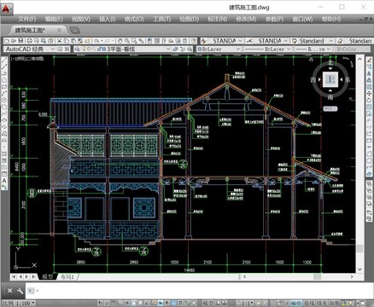
Task: Click the Copy icon in toolbar
Action: [66, 41]
